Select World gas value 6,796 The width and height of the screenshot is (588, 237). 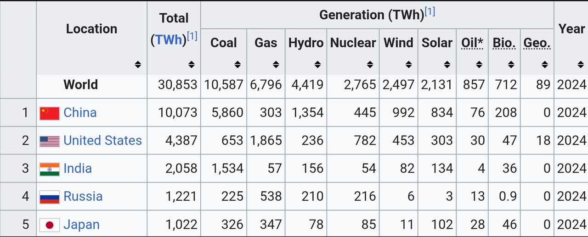pyautogui.click(x=266, y=84)
